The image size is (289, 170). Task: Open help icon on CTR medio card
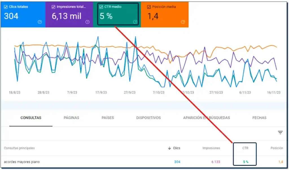[135, 22]
